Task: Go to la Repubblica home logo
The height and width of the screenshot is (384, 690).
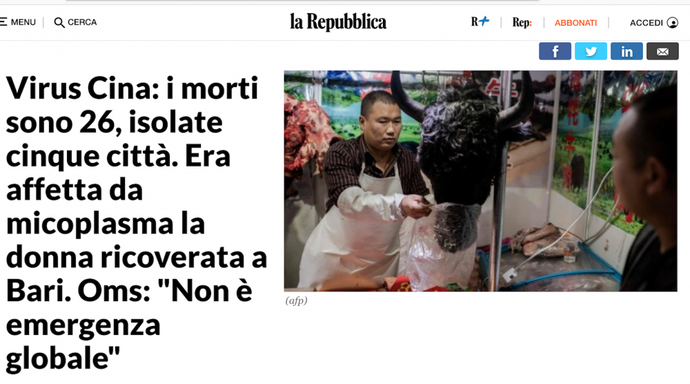Action: click(338, 22)
